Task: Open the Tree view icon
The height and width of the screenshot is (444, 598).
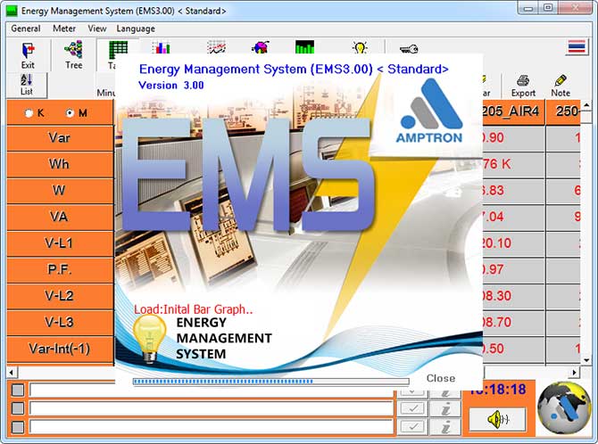Action: pyautogui.click(x=73, y=55)
